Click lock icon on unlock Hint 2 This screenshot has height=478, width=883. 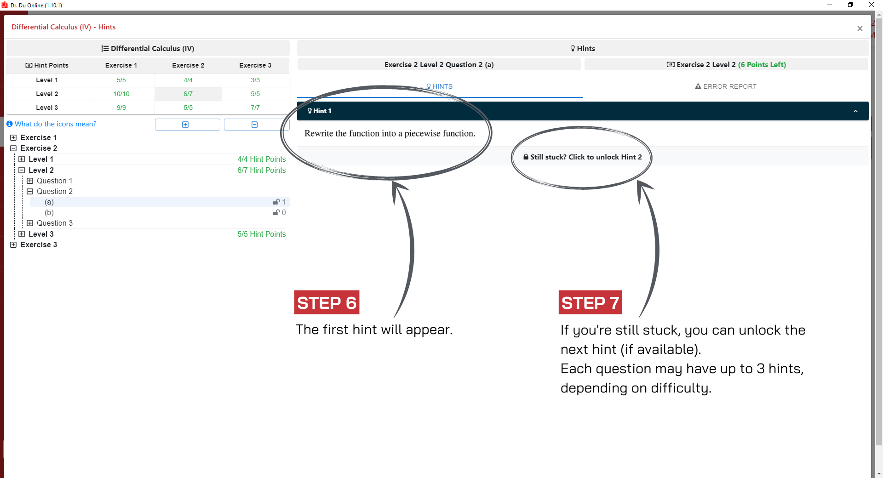pyautogui.click(x=526, y=157)
